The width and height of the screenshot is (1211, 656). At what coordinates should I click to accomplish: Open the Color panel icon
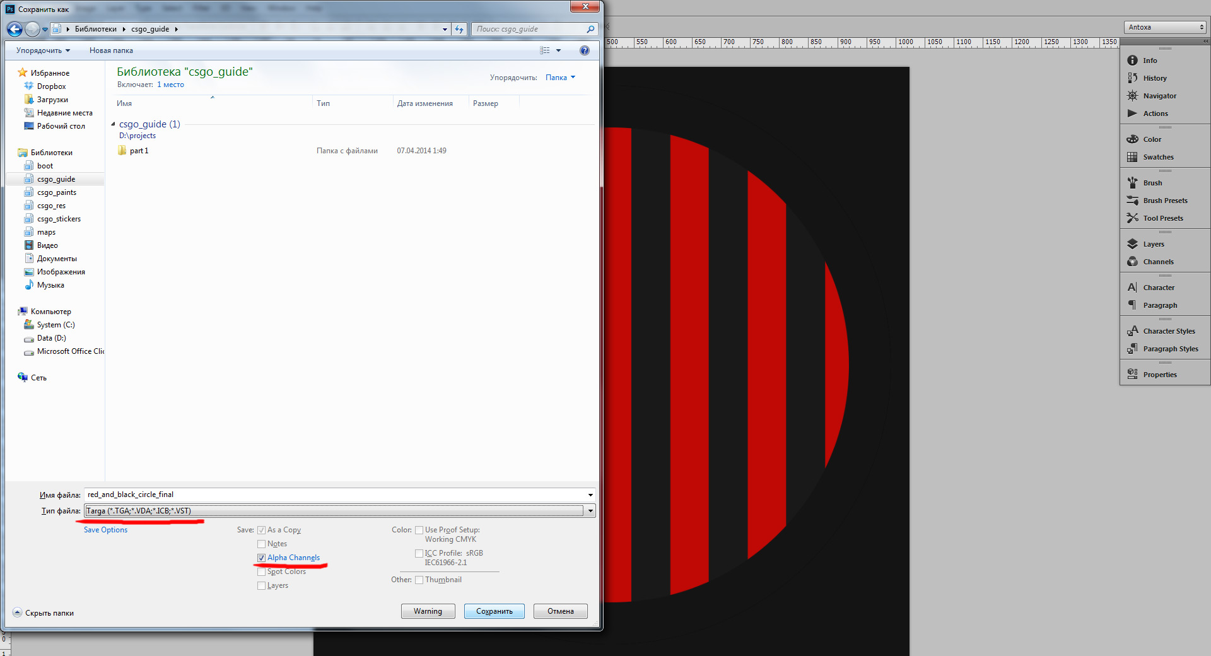tap(1132, 139)
